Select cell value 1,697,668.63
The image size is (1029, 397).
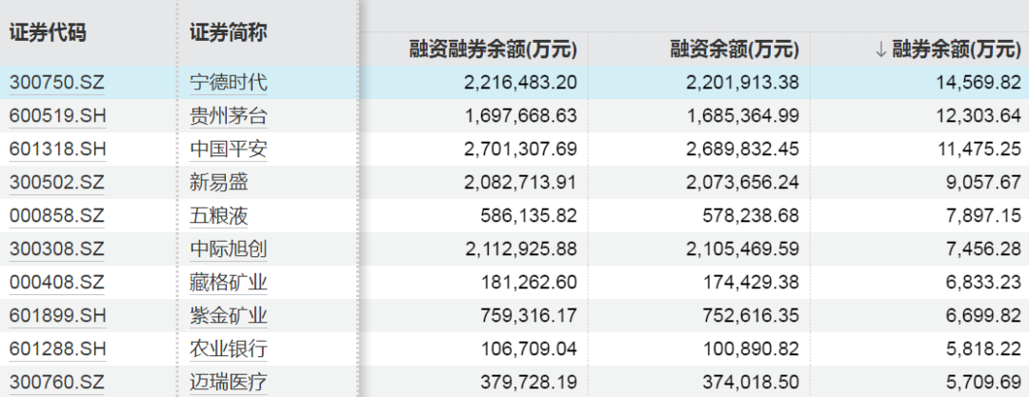tap(520, 116)
